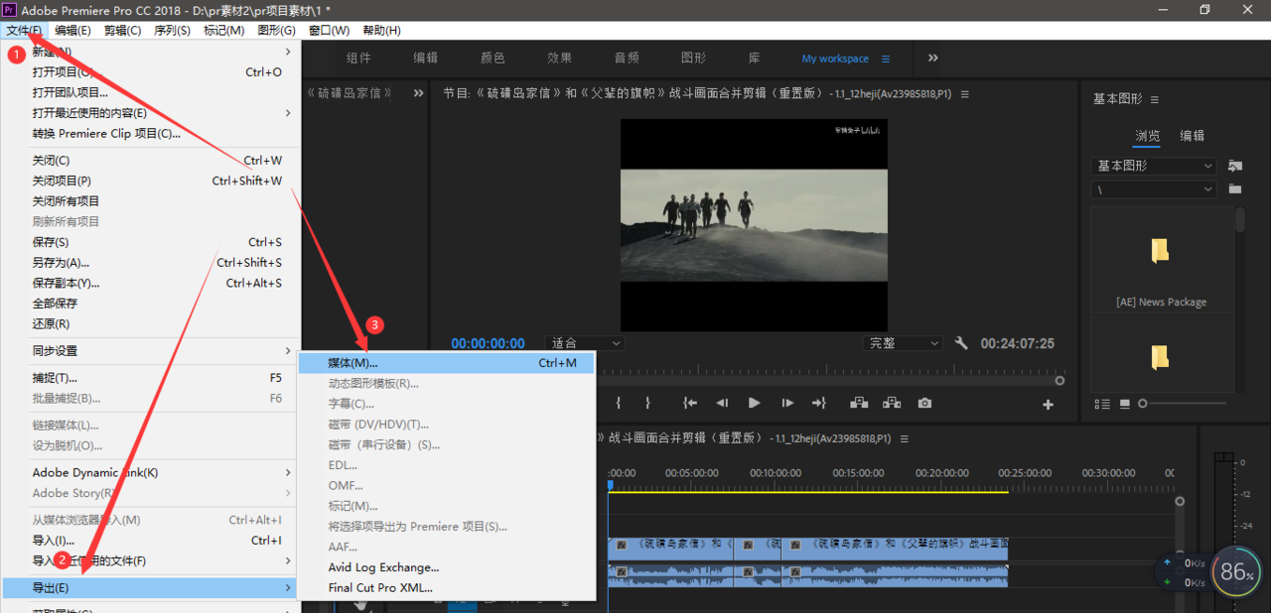Expand the 基本图形 library dropdown
Screen dimensions: 1271x613
[1153, 166]
